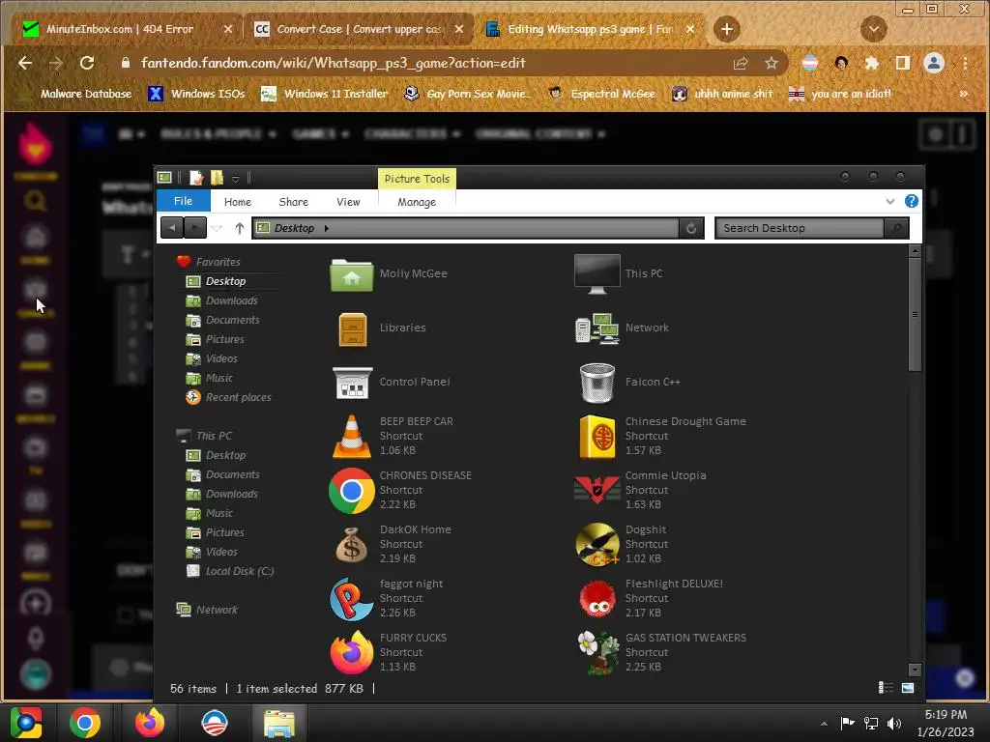The height and width of the screenshot is (742, 990).
Task: Switch to the Convert Case browser tab
Action: 359,29
